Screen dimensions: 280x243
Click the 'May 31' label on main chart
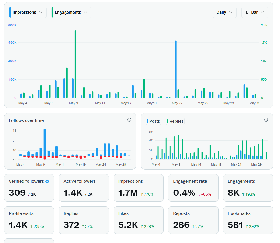(254, 103)
